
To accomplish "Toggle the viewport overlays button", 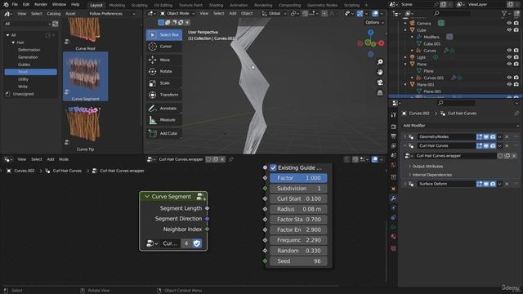I will 375,14.
